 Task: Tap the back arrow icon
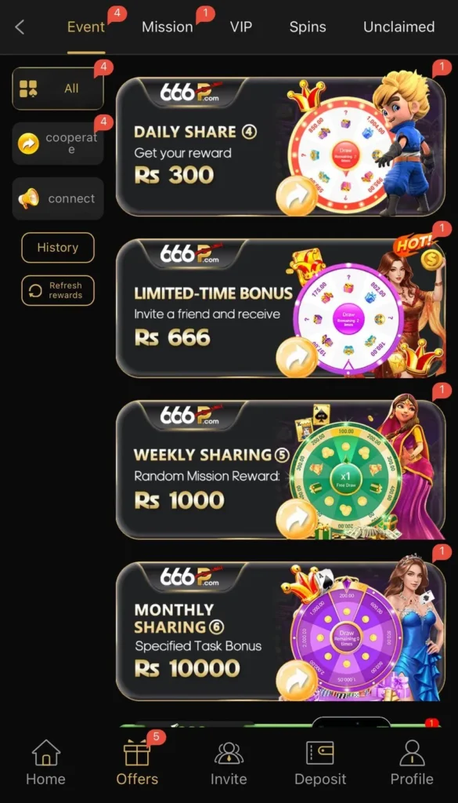pos(20,27)
